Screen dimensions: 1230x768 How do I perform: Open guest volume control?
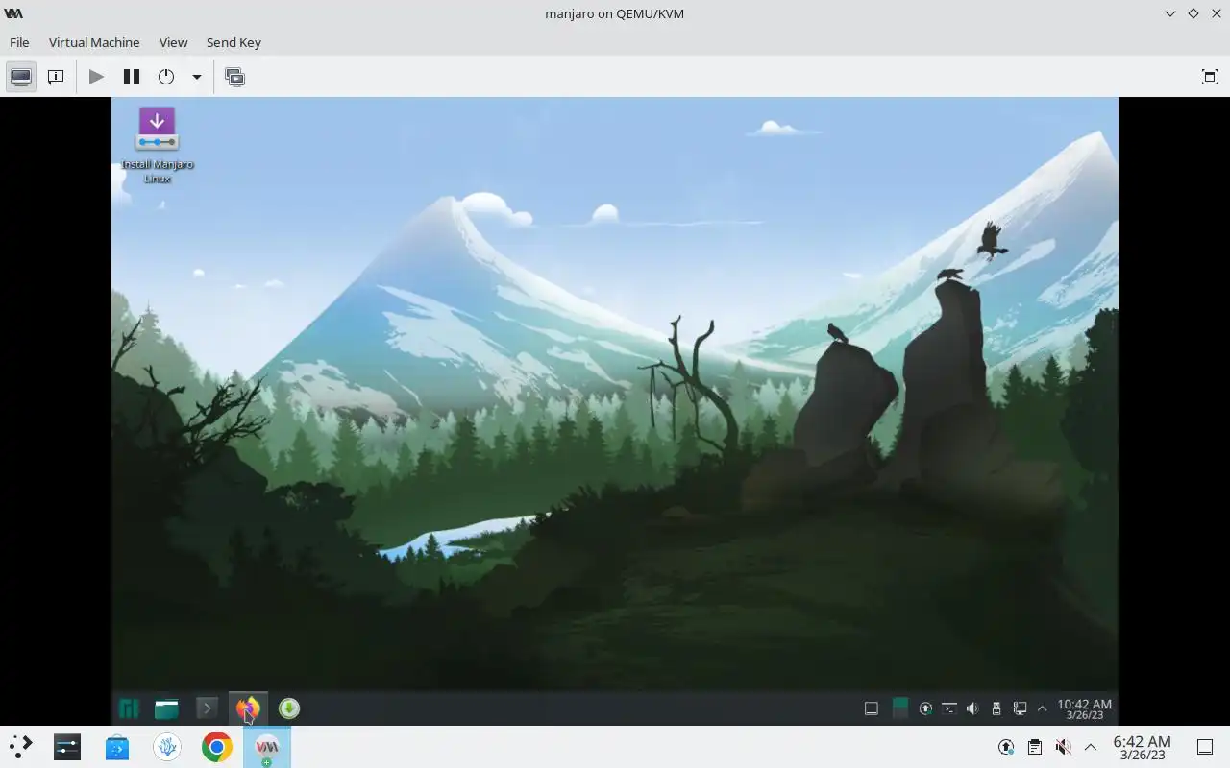972,708
